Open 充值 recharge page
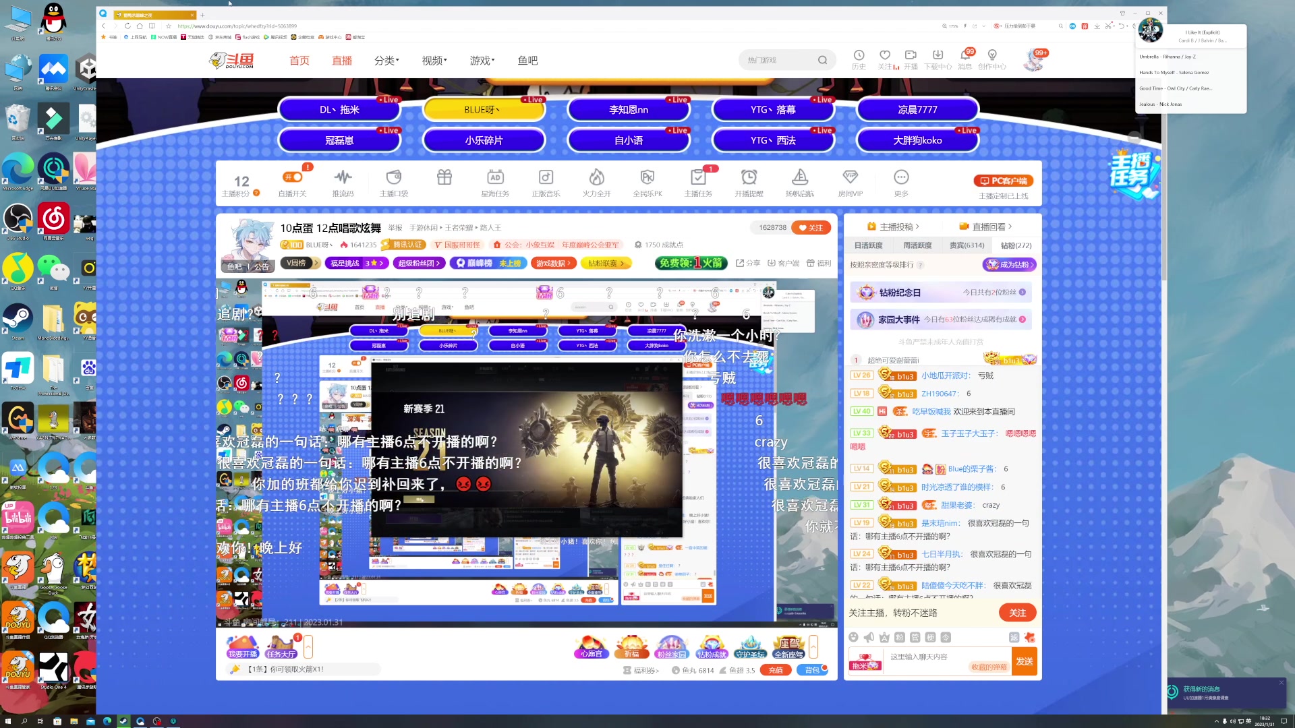Screen dimensions: 1295x728 pyautogui.click(x=776, y=670)
